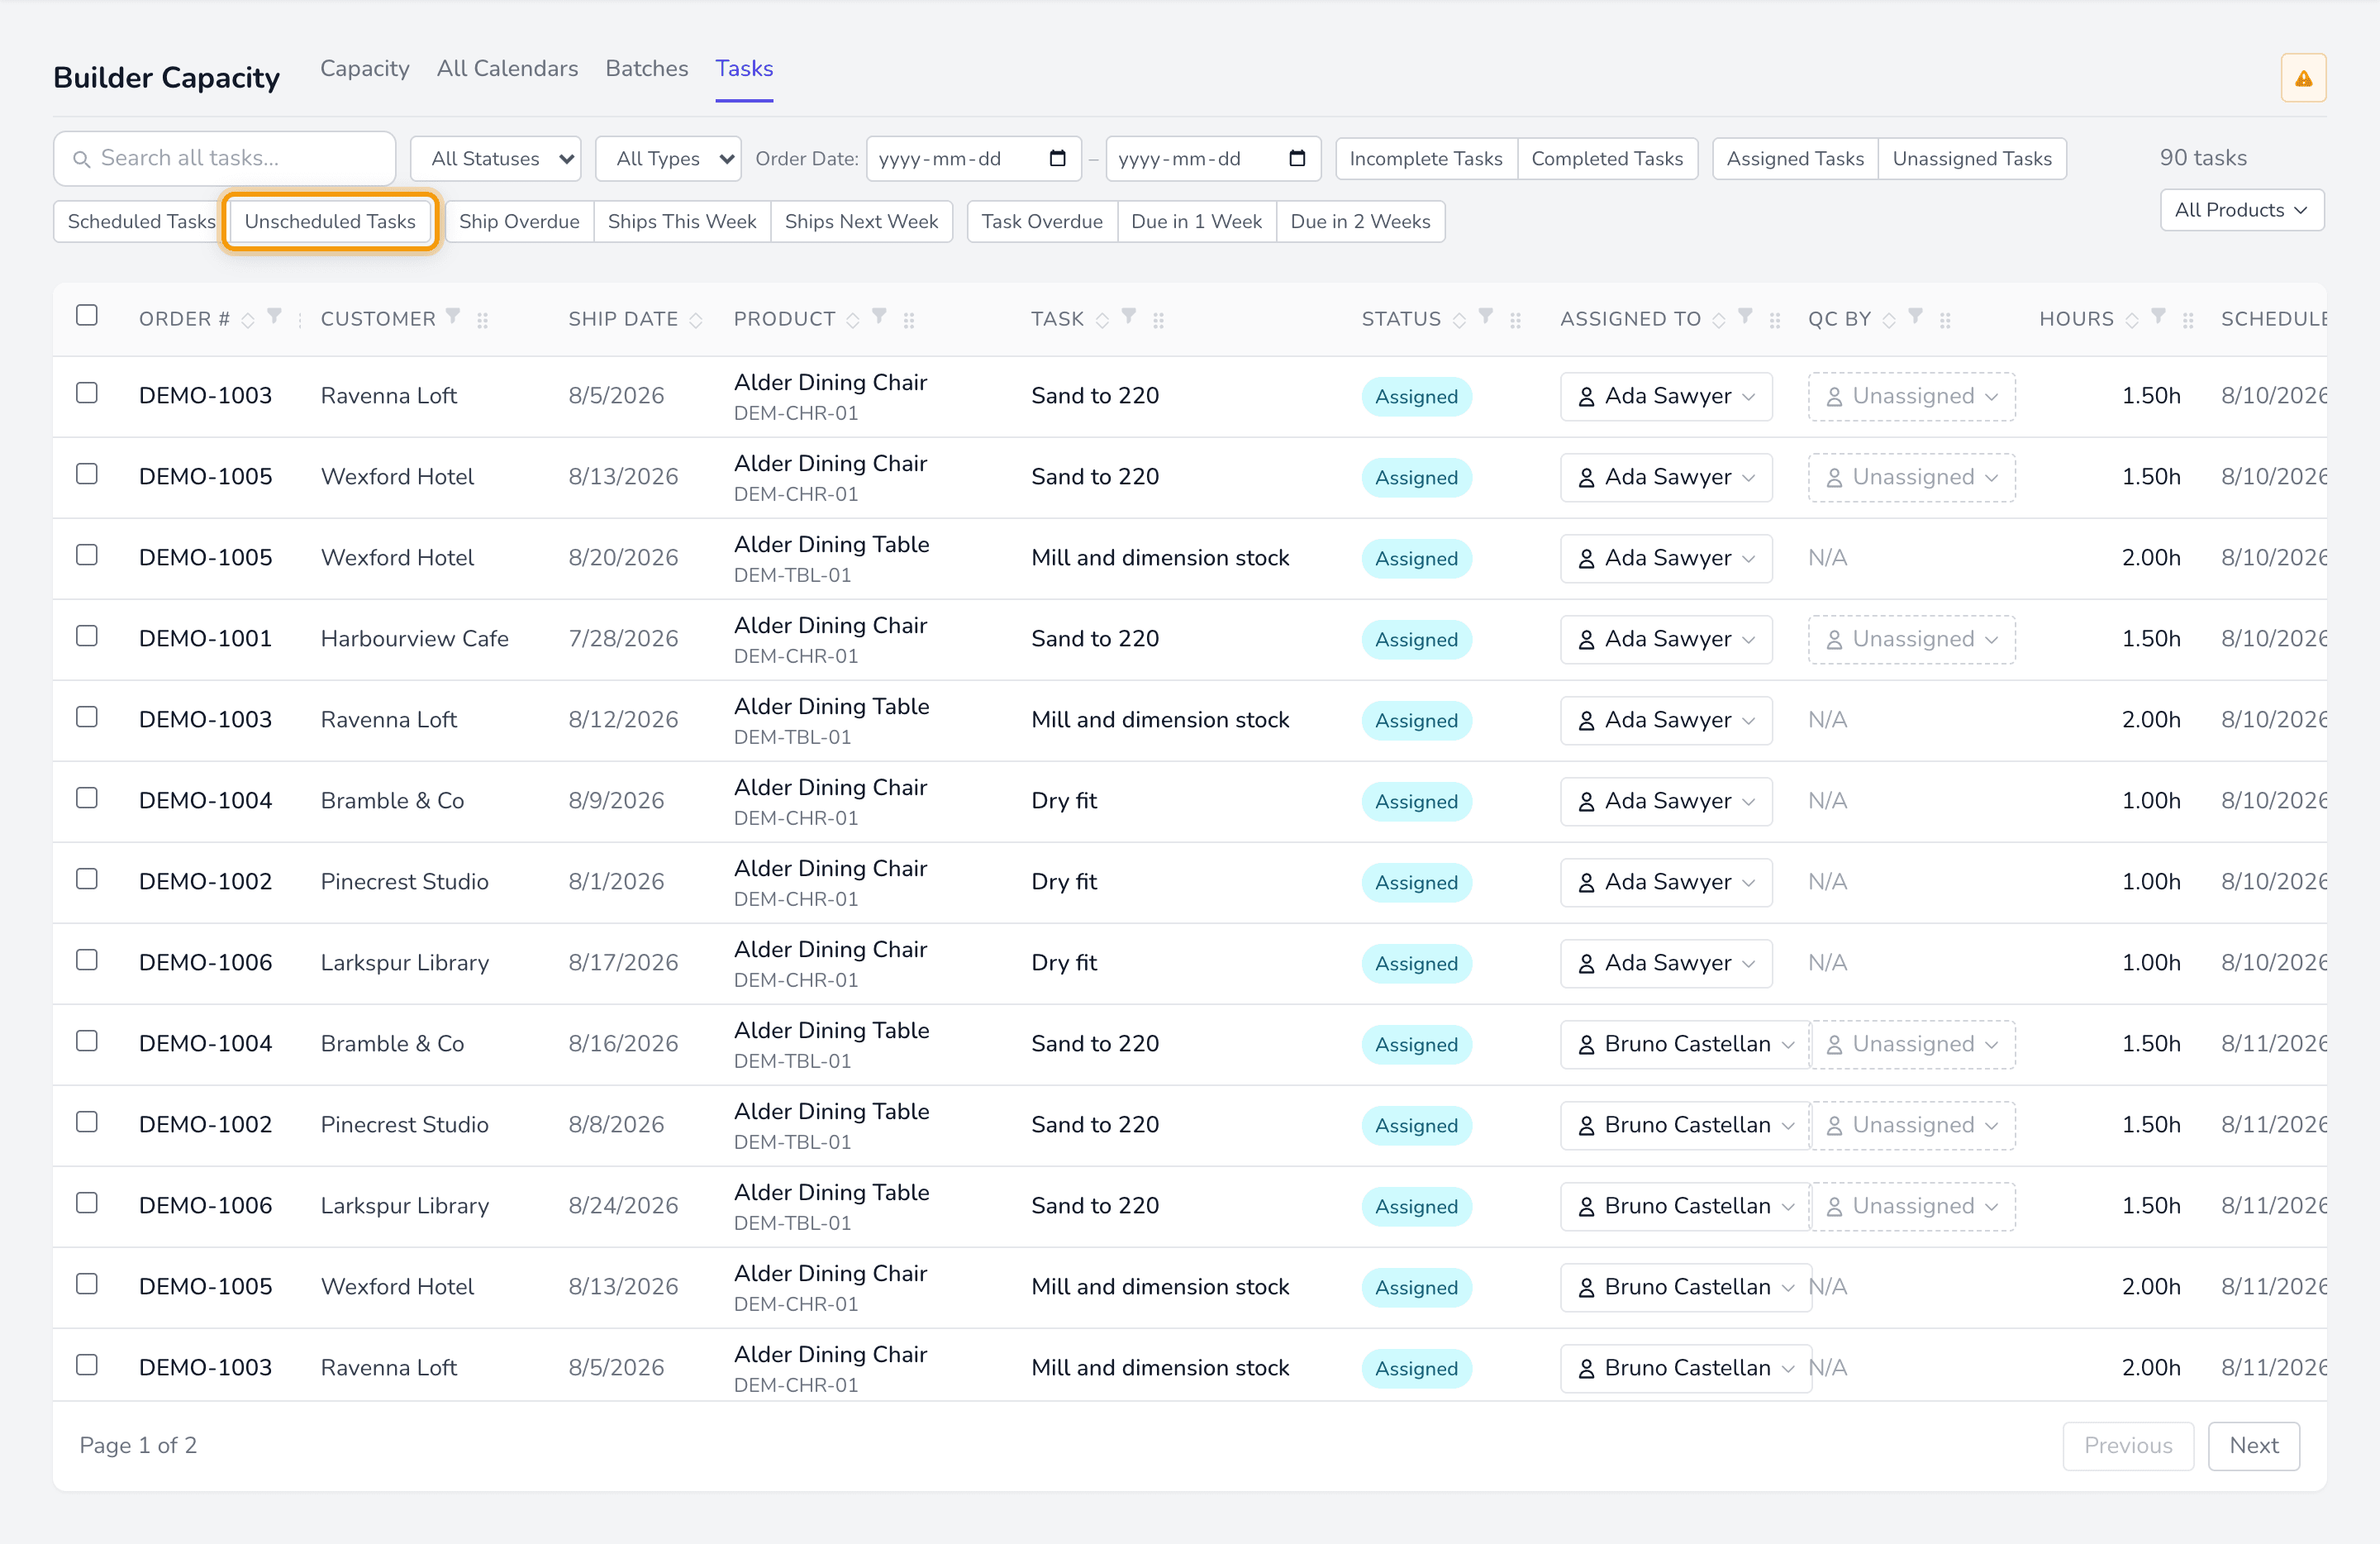Check the DEMO-1002 Pinecrest Studio Dry fit row
The width and height of the screenshot is (2380, 1544).
tap(87, 879)
